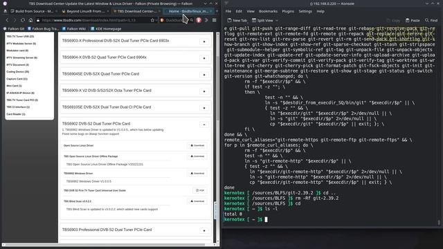Bookmark this page with the star icon
Viewport: 443px width, 249px height.
[x=152, y=20]
